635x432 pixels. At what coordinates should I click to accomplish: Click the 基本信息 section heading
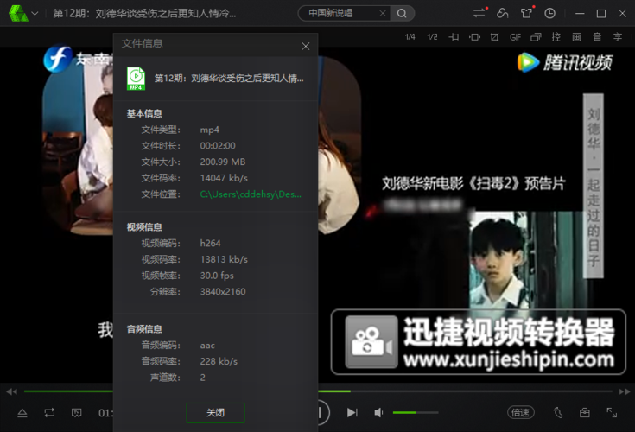click(x=144, y=114)
